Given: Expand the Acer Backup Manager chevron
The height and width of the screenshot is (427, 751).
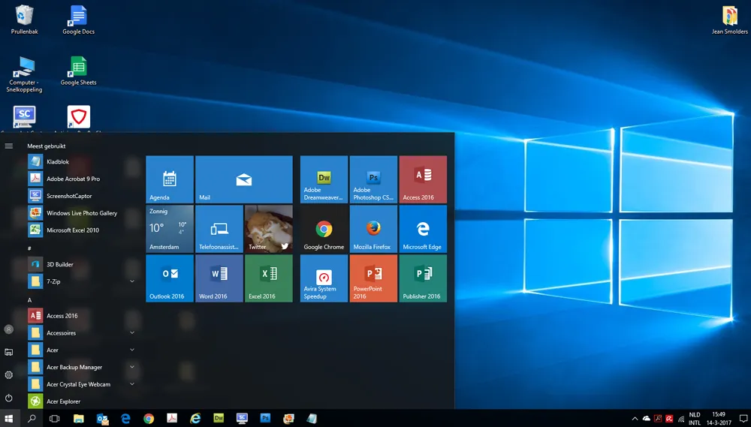Looking at the screenshot, I should [132, 367].
